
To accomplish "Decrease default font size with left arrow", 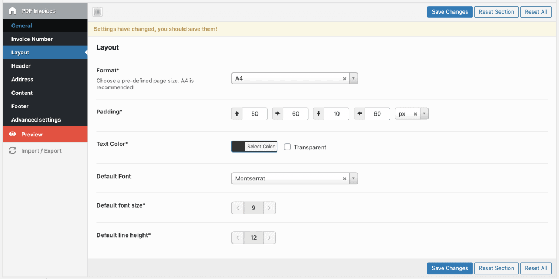I will click(x=237, y=208).
